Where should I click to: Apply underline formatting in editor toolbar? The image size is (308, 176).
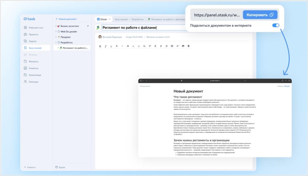click(x=111, y=46)
